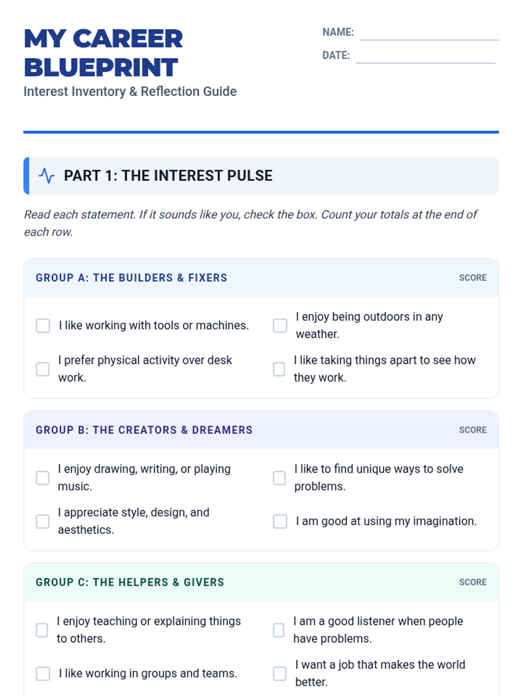522x696 pixels.
Task: Click the 'Group B: The Creators & Dreamers' header
Action: pos(144,430)
